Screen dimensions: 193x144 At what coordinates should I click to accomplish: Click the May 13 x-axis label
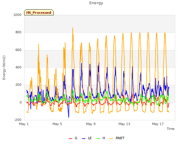(124, 124)
